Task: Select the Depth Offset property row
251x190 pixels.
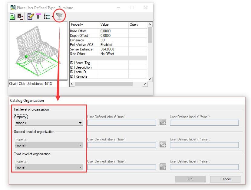Action: coord(108,36)
